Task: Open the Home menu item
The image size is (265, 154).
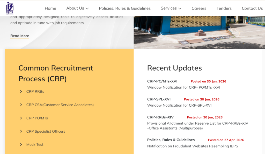Action: coord(50,8)
